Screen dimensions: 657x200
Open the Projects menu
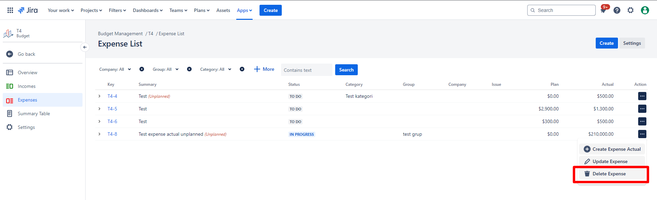[91, 10]
